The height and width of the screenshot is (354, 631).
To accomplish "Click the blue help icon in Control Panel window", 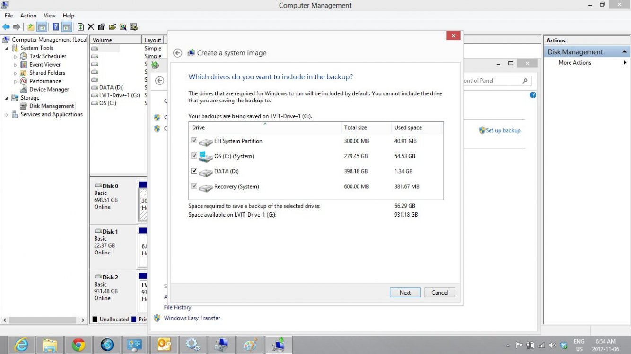I will tap(533, 95).
